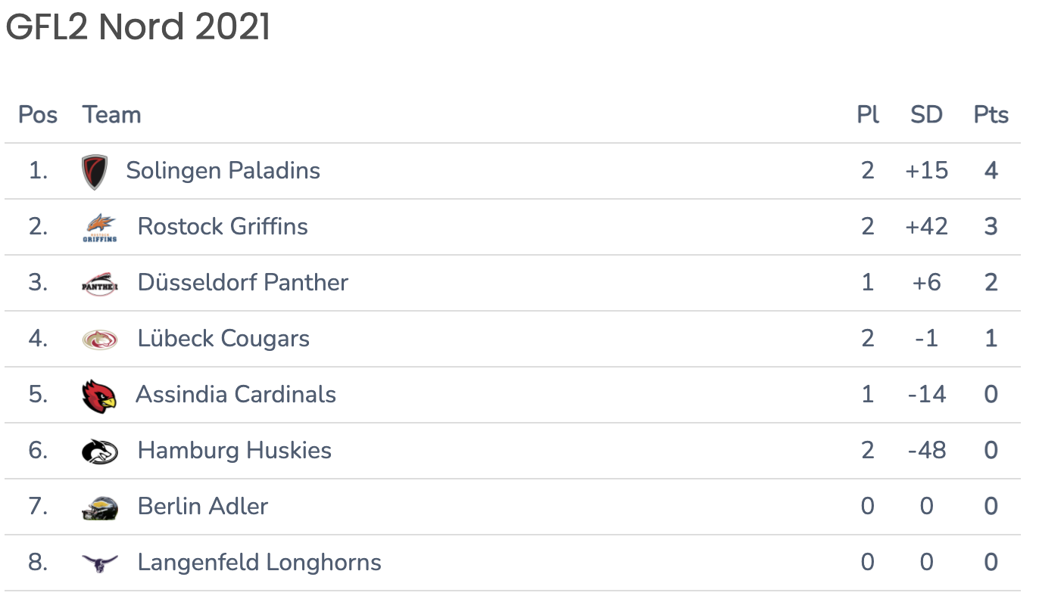Open Assindia Cardinals team name
The height and width of the screenshot is (605, 1039).
[236, 394]
